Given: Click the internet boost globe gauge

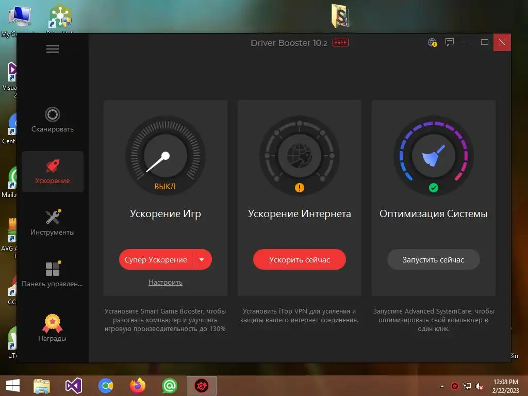Looking at the screenshot, I should coord(300,156).
